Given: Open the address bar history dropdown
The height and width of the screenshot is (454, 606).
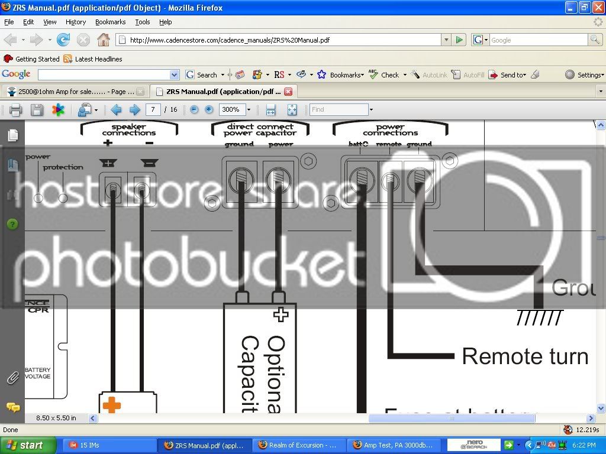Looking at the screenshot, I should tap(446, 40).
